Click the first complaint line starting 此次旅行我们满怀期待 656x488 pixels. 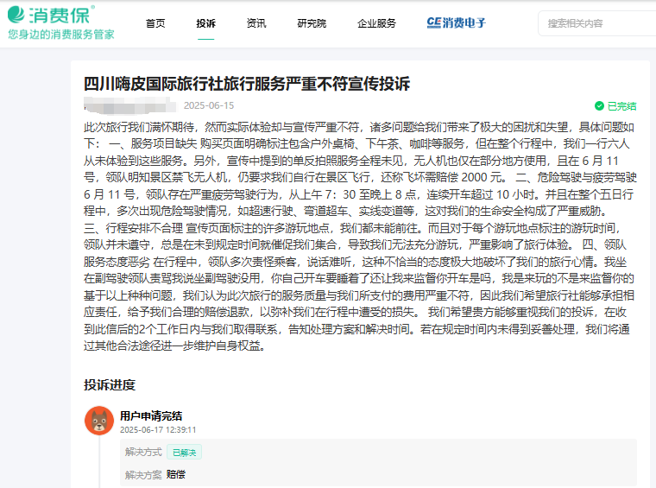pos(359,127)
